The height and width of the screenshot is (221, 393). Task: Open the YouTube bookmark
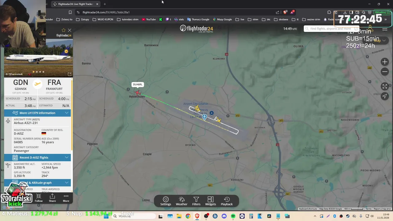point(149,19)
